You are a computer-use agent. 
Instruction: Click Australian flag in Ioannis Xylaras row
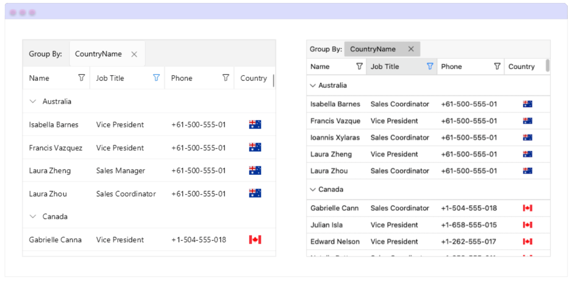(527, 137)
